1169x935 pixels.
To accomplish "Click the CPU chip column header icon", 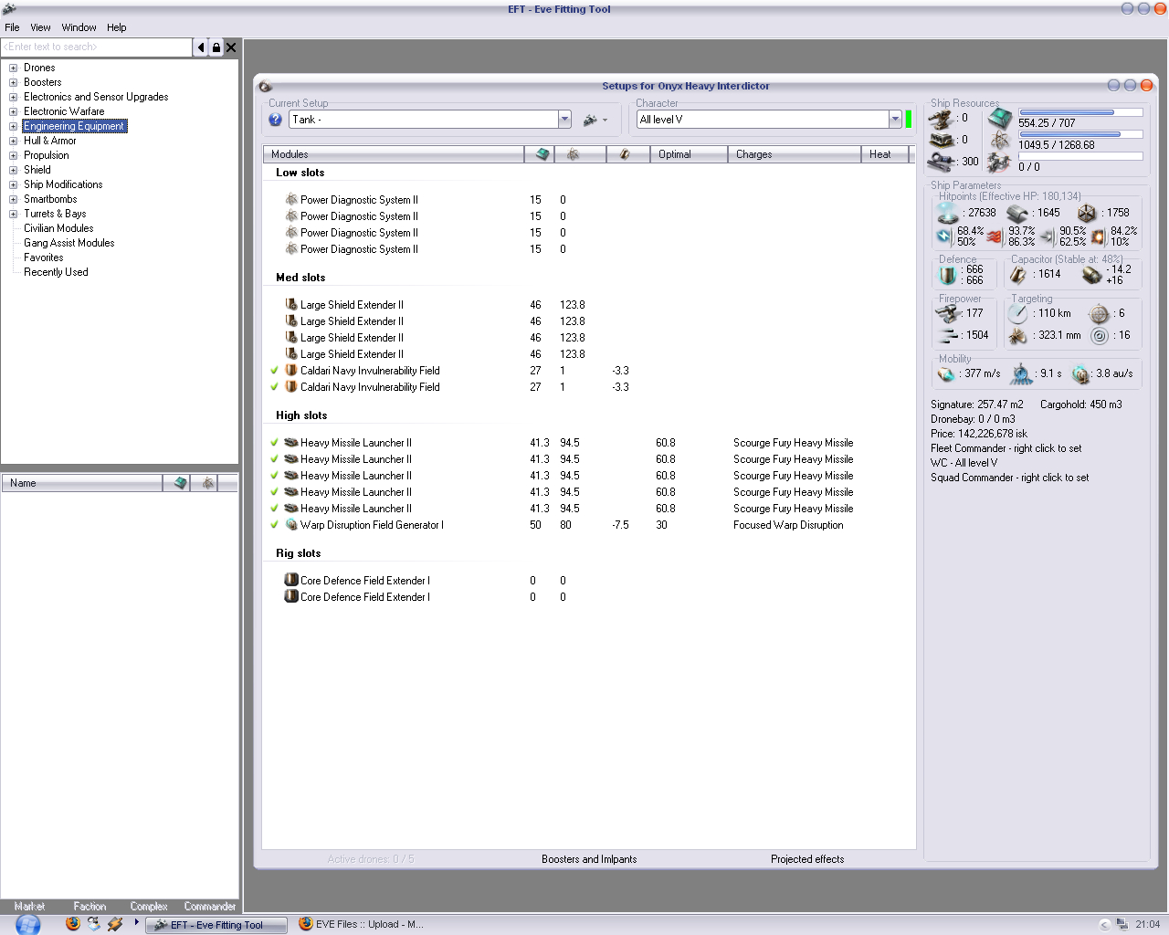I will pyautogui.click(x=542, y=154).
